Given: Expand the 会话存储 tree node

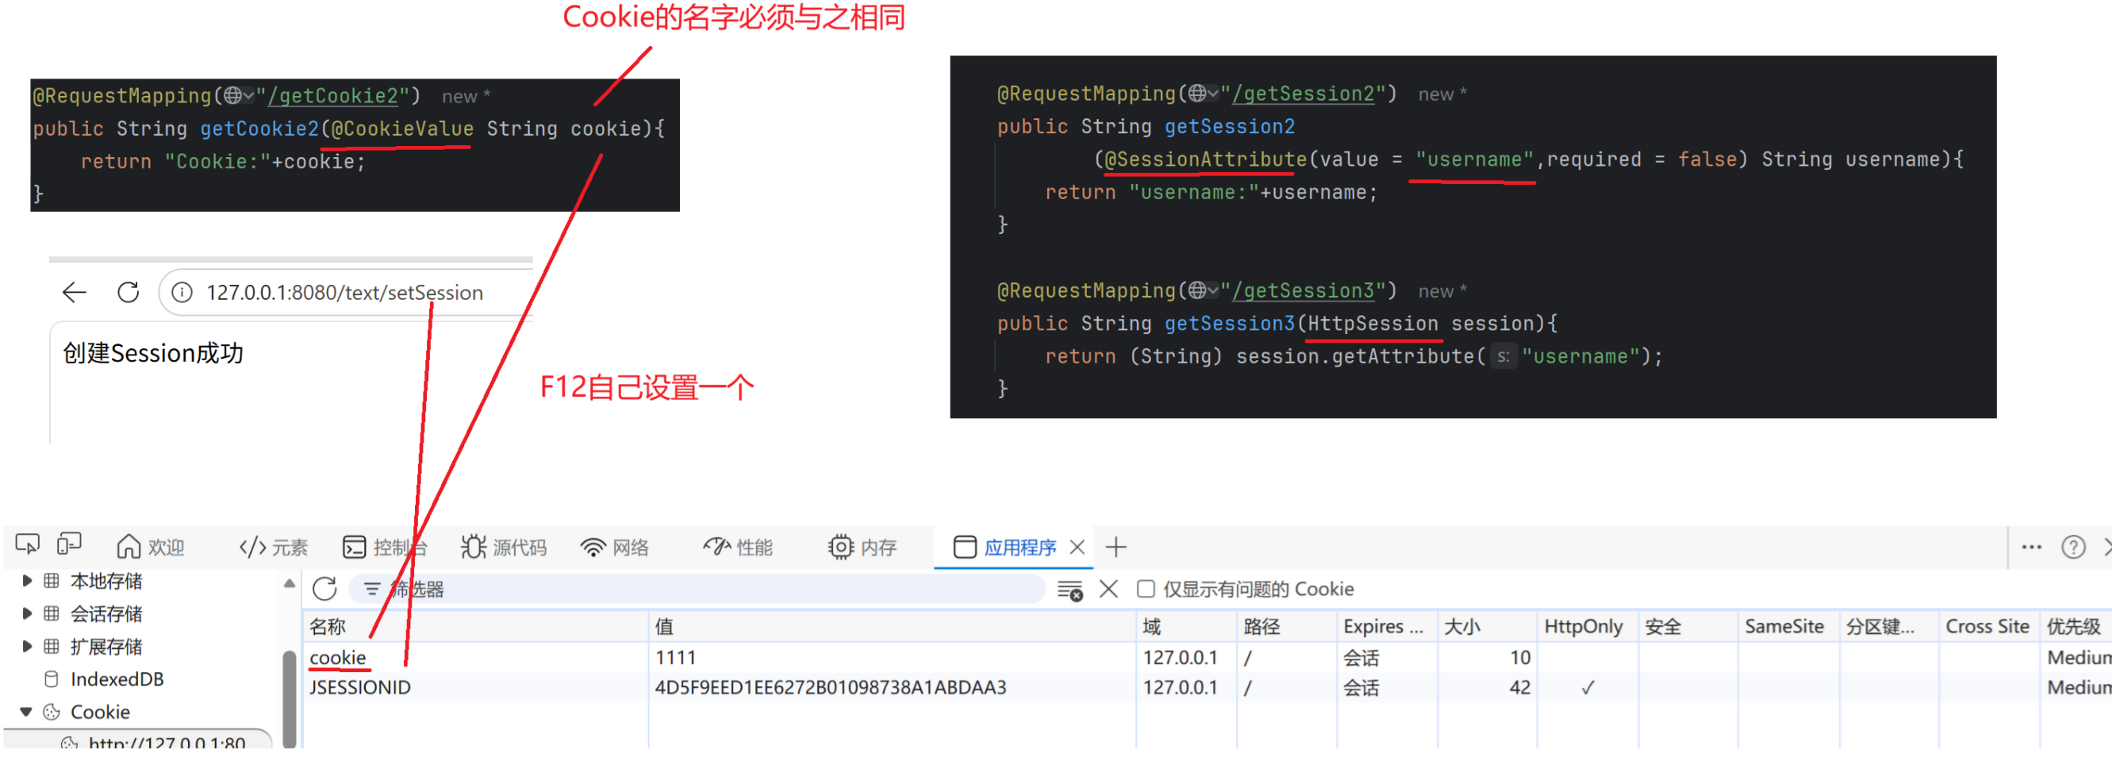Looking at the screenshot, I should coord(27,613).
